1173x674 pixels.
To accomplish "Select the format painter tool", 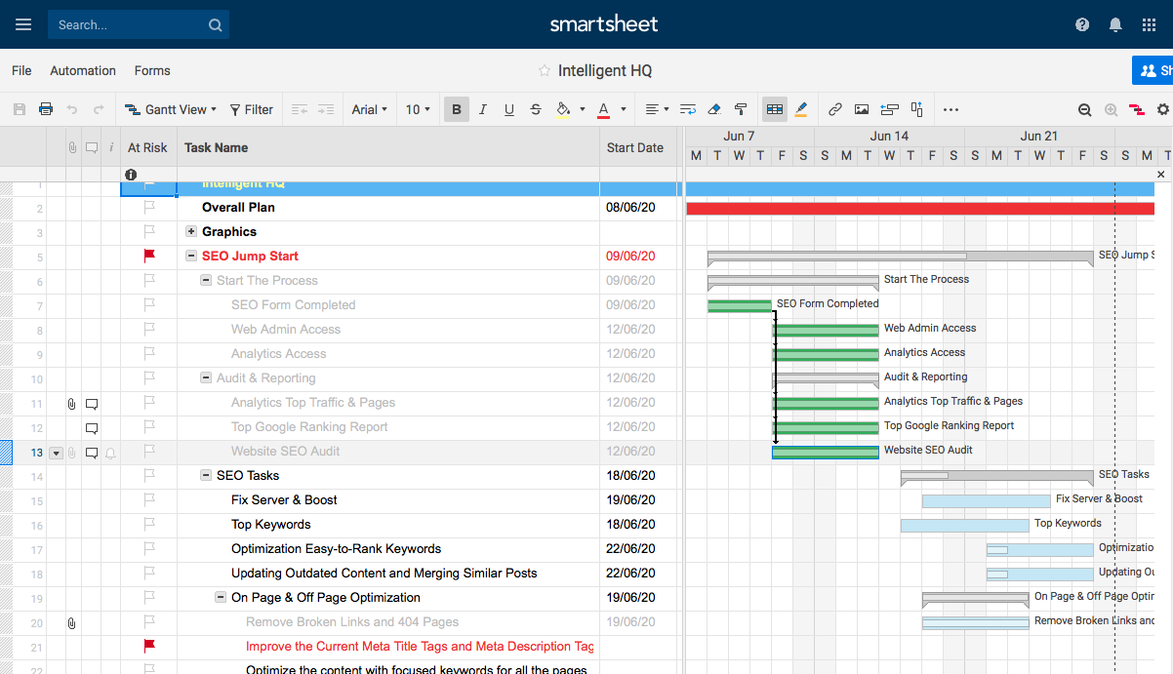I will 741,110.
